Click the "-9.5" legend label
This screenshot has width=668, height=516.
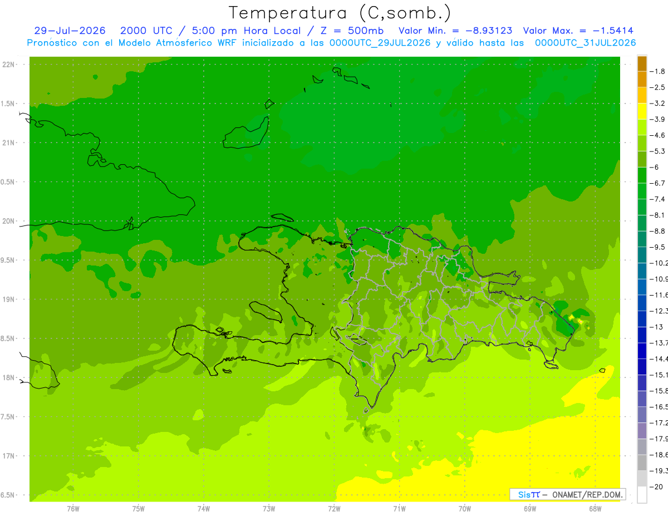coord(658,247)
